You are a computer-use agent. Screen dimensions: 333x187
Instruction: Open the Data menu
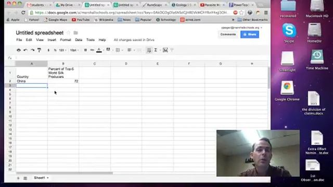click(79, 40)
